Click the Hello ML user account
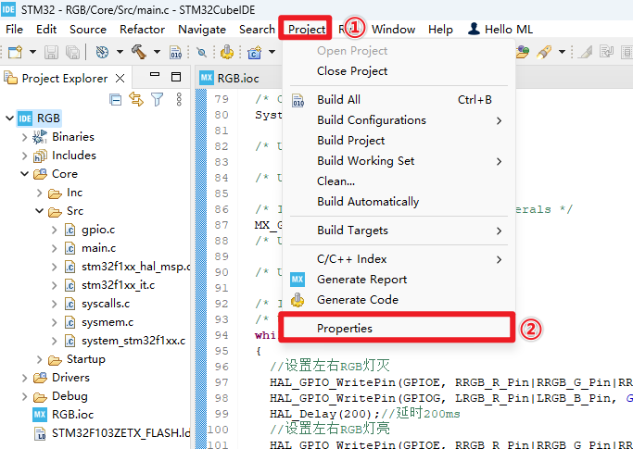Screen dimensions: 633x449 click(x=500, y=30)
